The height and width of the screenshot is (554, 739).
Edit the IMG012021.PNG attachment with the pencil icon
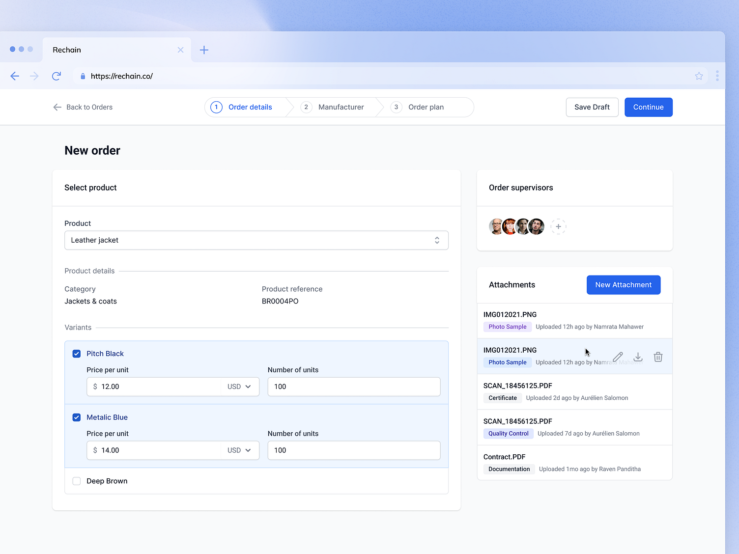pyautogui.click(x=618, y=357)
